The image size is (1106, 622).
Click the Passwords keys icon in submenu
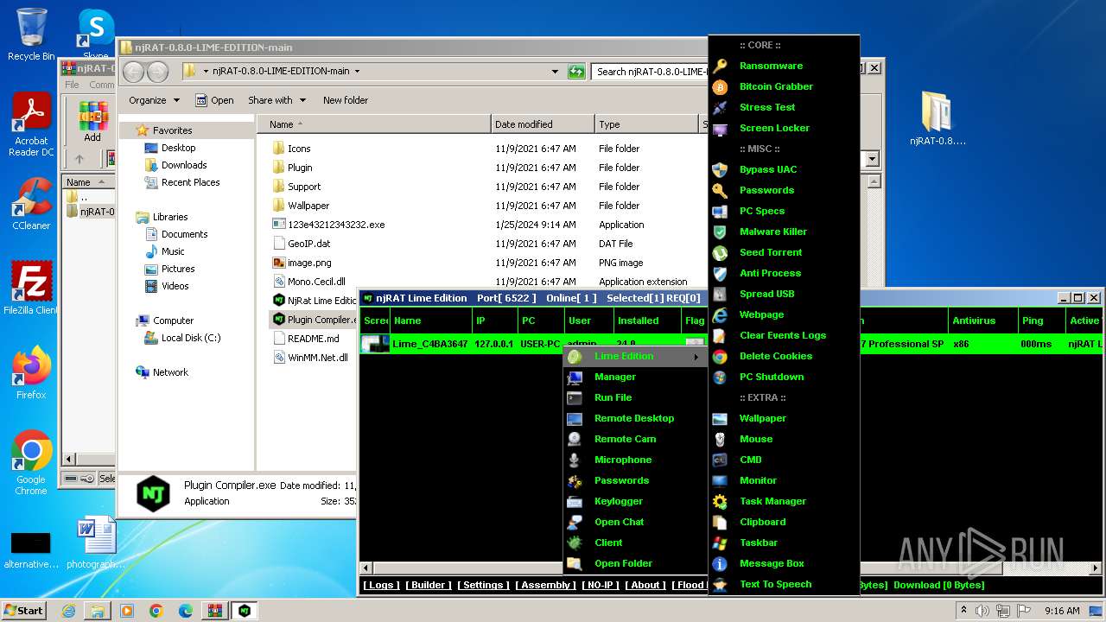(720, 190)
